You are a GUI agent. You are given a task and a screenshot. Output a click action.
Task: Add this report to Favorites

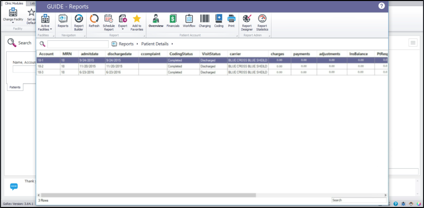tap(137, 23)
